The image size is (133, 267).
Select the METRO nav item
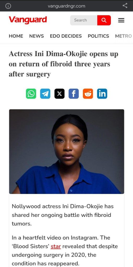pyautogui.click(x=123, y=36)
